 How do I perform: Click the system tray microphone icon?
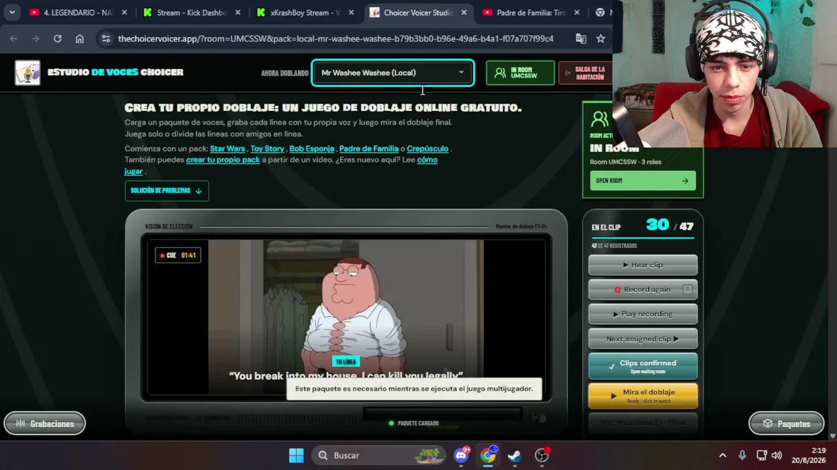(742, 455)
